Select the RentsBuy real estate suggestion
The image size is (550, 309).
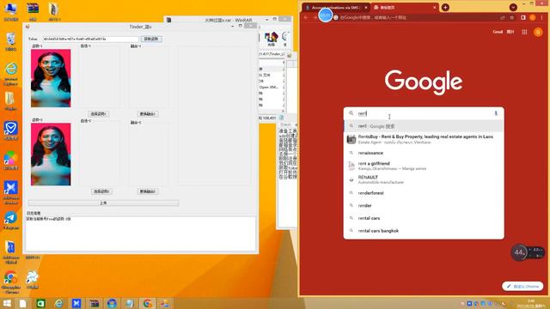click(x=424, y=139)
